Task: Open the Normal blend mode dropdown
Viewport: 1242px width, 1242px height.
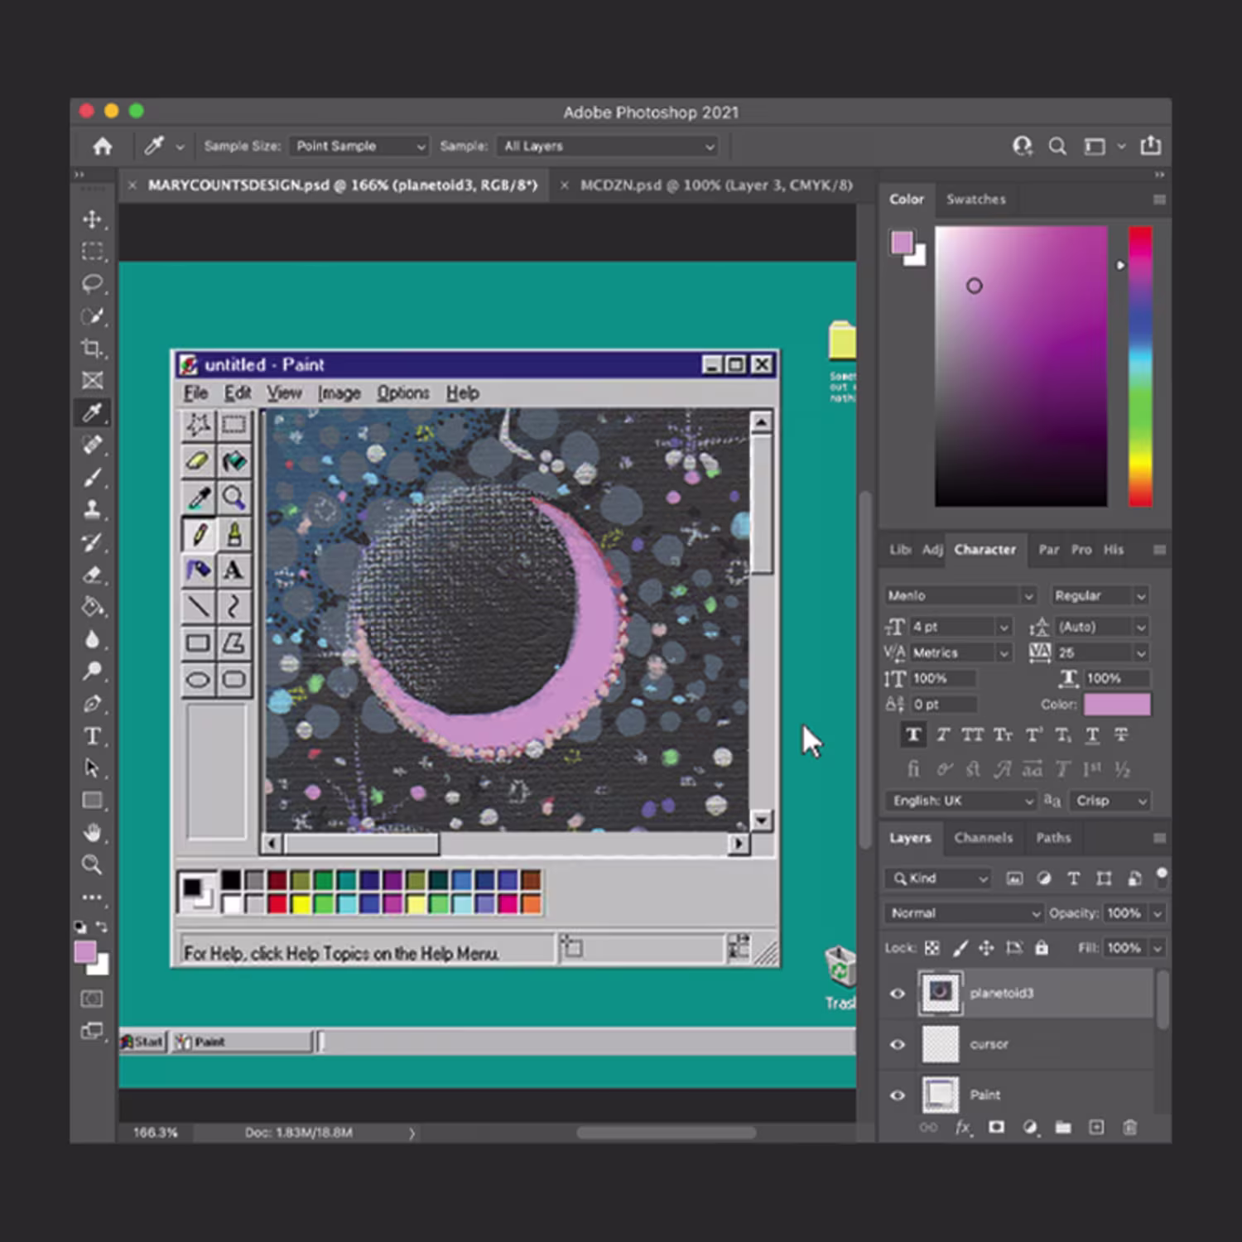Action: [965, 912]
